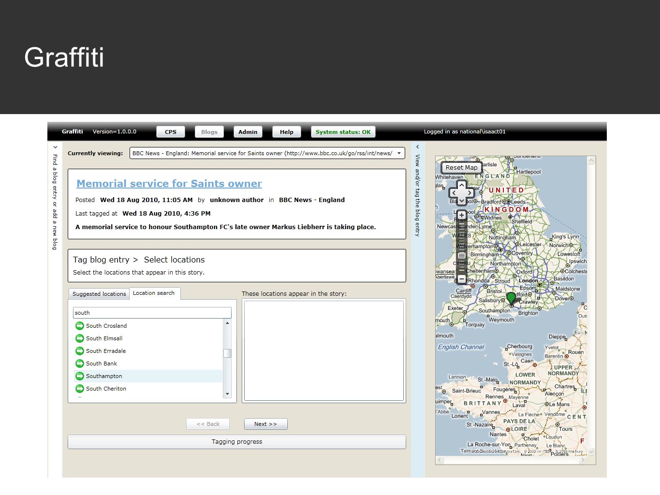Image resolution: width=660 pixels, height=495 pixels.
Task: Switch to Suggested locations tab
Action: pos(99,294)
